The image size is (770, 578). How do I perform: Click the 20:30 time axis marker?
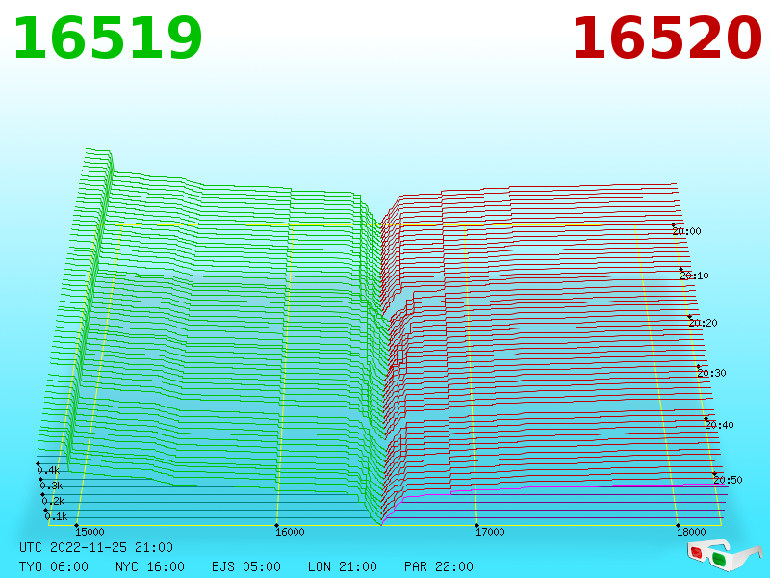(x=711, y=373)
